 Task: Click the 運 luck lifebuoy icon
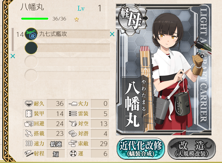coord(73,154)
